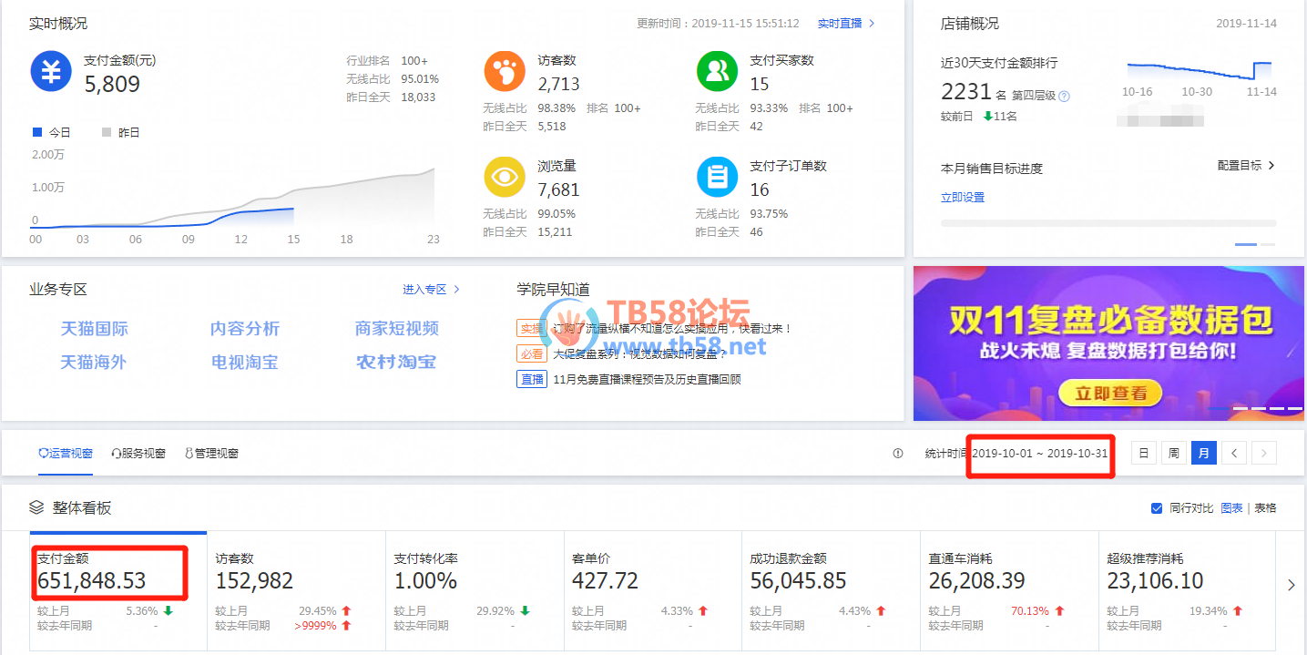The width and height of the screenshot is (1307, 655).
Task: Click the blue clipboard sub-orders icon
Action: coord(717,177)
